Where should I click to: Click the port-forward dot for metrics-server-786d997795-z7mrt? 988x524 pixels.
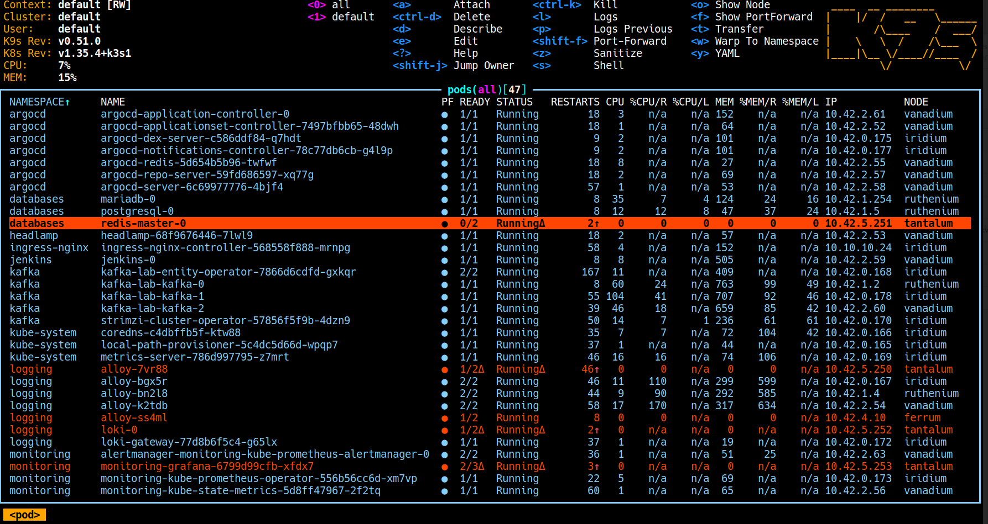(x=445, y=357)
